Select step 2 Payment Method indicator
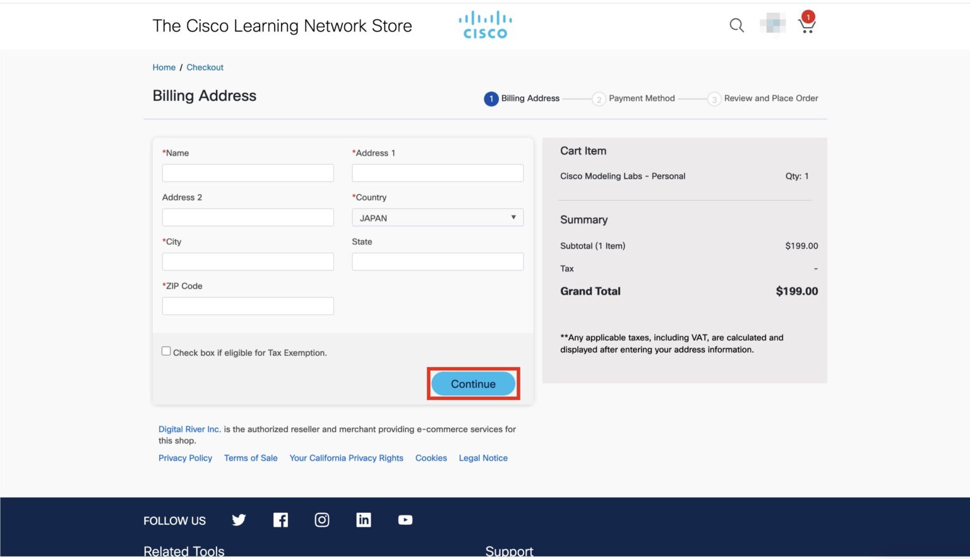 [x=633, y=98]
